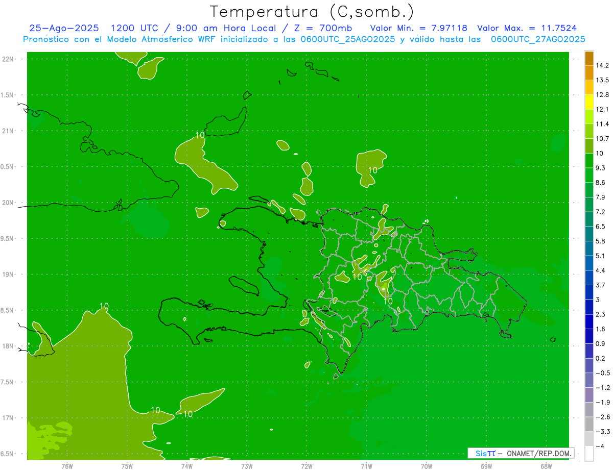Click the 'Valor Max. = 11.7524' readout
The width and height of the screenshot is (613, 473).
click(x=527, y=28)
